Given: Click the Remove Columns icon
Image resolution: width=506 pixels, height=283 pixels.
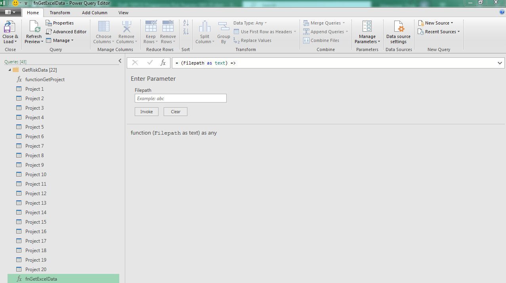Looking at the screenshot, I should coord(126,27).
